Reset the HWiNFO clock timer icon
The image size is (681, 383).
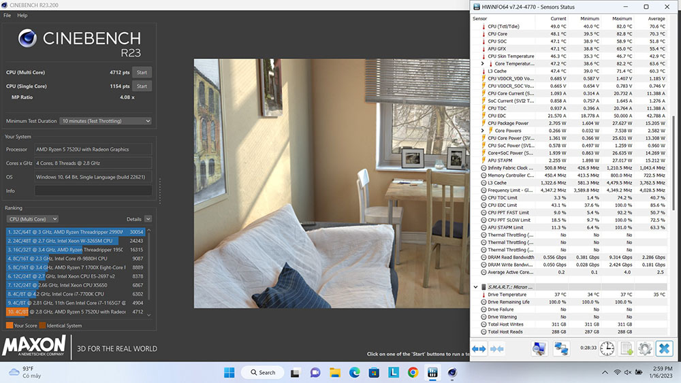click(607, 348)
